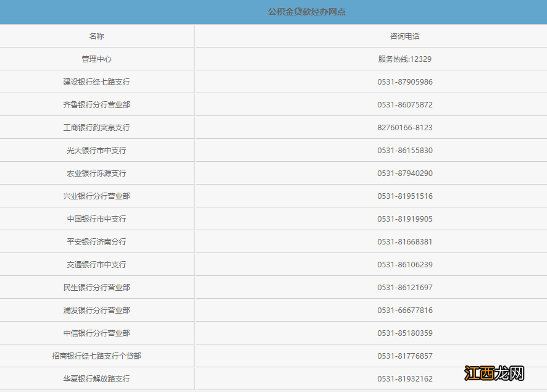Viewport: 547px width, 392px height.
Task: Select 中国银行市中支行 name cell
Action: coord(97,219)
